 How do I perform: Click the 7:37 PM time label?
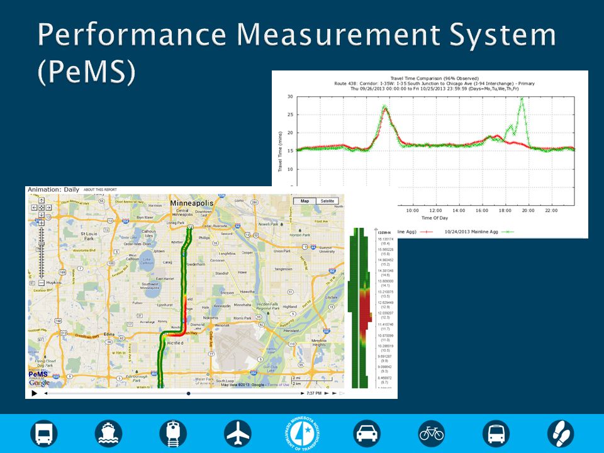tap(315, 393)
